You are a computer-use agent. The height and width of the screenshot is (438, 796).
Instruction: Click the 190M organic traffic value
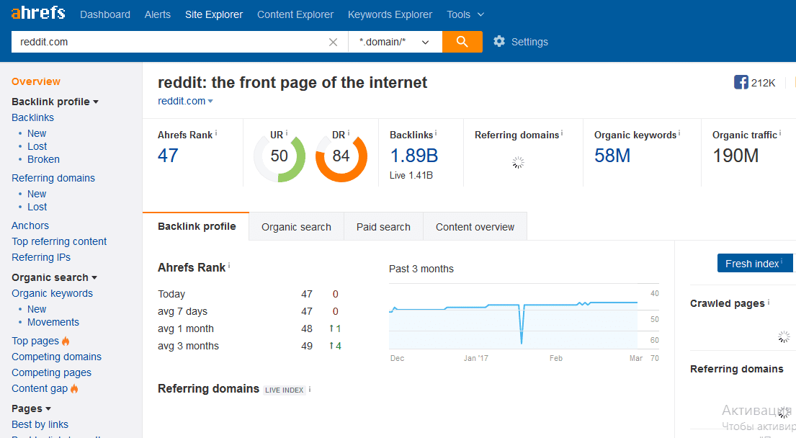click(735, 156)
